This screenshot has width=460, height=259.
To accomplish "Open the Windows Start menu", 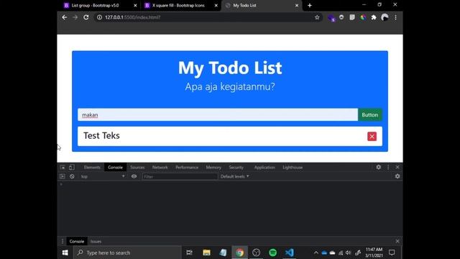I will coord(65,253).
